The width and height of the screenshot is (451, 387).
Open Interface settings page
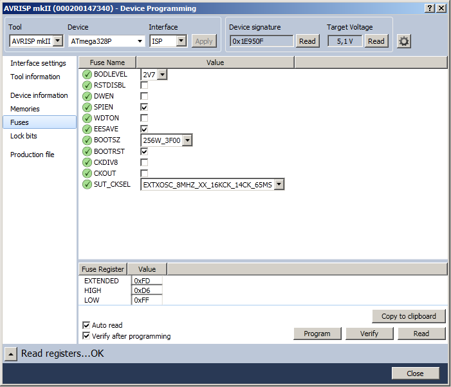(38, 63)
